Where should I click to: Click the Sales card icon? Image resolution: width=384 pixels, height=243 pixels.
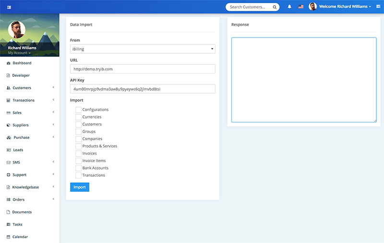(x=9, y=113)
